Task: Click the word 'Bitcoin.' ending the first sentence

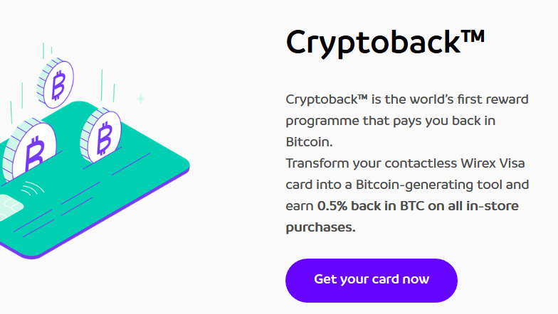Action: click(x=309, y=142)
